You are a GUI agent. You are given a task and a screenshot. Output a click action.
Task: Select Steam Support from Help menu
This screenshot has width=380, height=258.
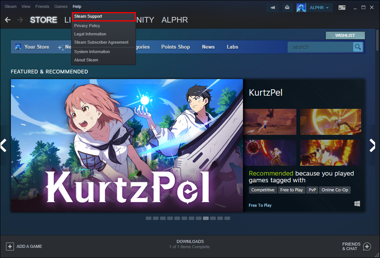click(104, 17)
